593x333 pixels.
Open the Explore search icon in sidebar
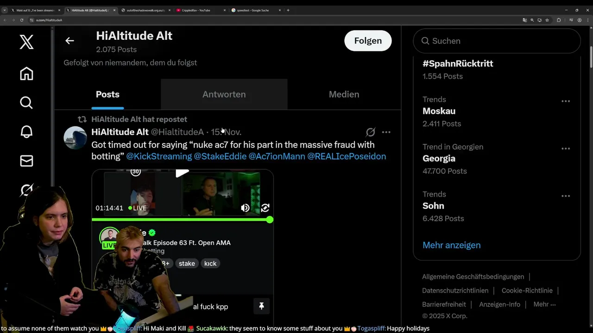pos(26,102)
